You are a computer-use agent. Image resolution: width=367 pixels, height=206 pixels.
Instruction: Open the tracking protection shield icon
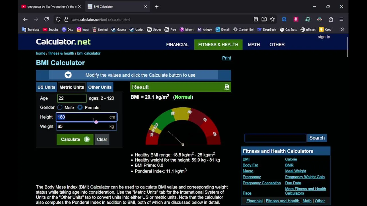tap(58, 19)
